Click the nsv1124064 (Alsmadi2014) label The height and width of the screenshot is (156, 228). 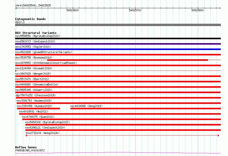point(34,68)
